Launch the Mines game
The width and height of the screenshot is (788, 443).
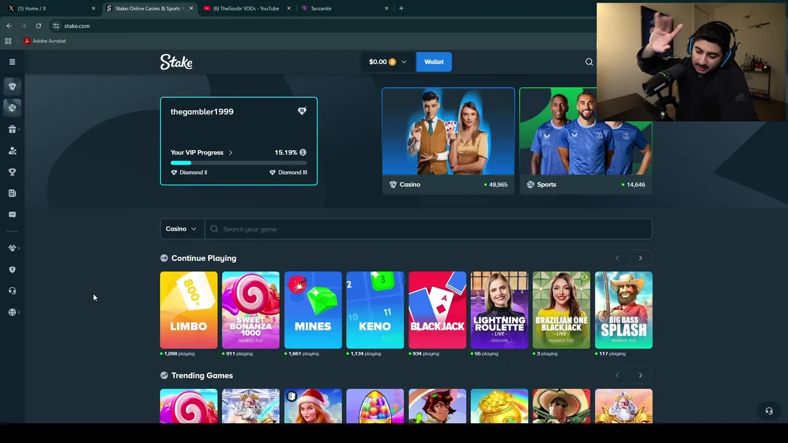[313, 310]
